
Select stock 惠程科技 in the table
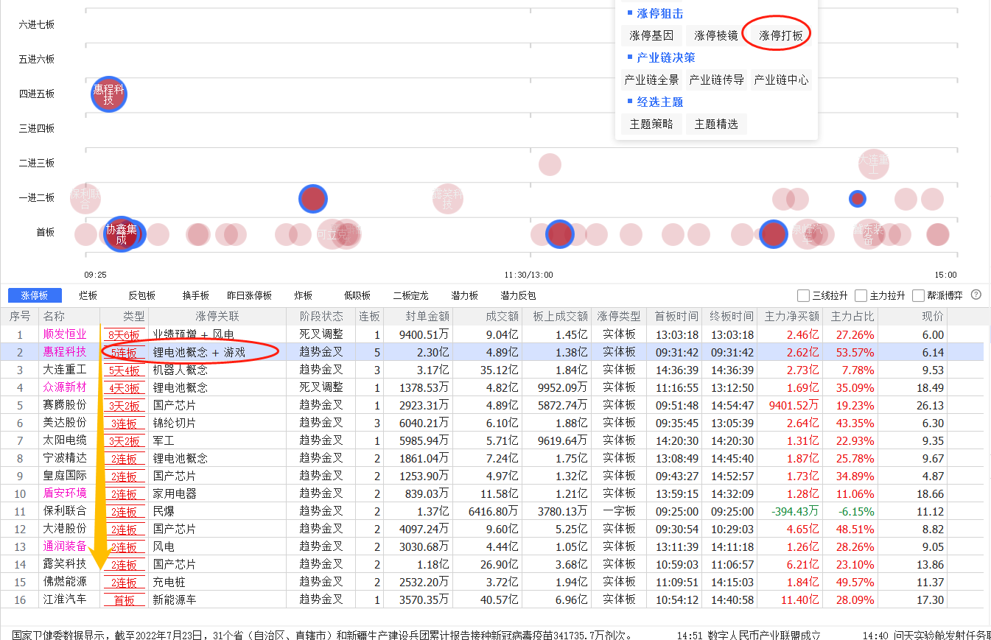[64, 352]
